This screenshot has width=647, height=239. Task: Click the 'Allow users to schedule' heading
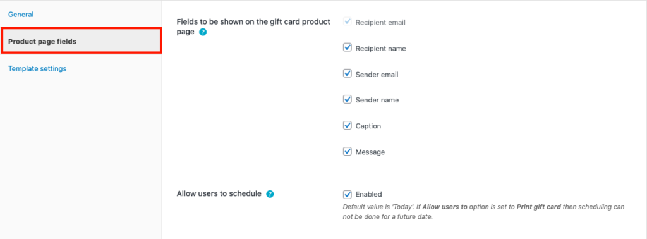click(219, 193)
